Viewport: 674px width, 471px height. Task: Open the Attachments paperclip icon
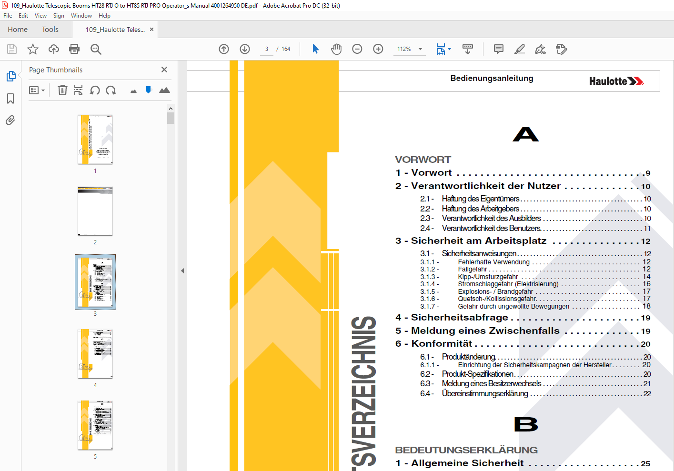[10, 120]
